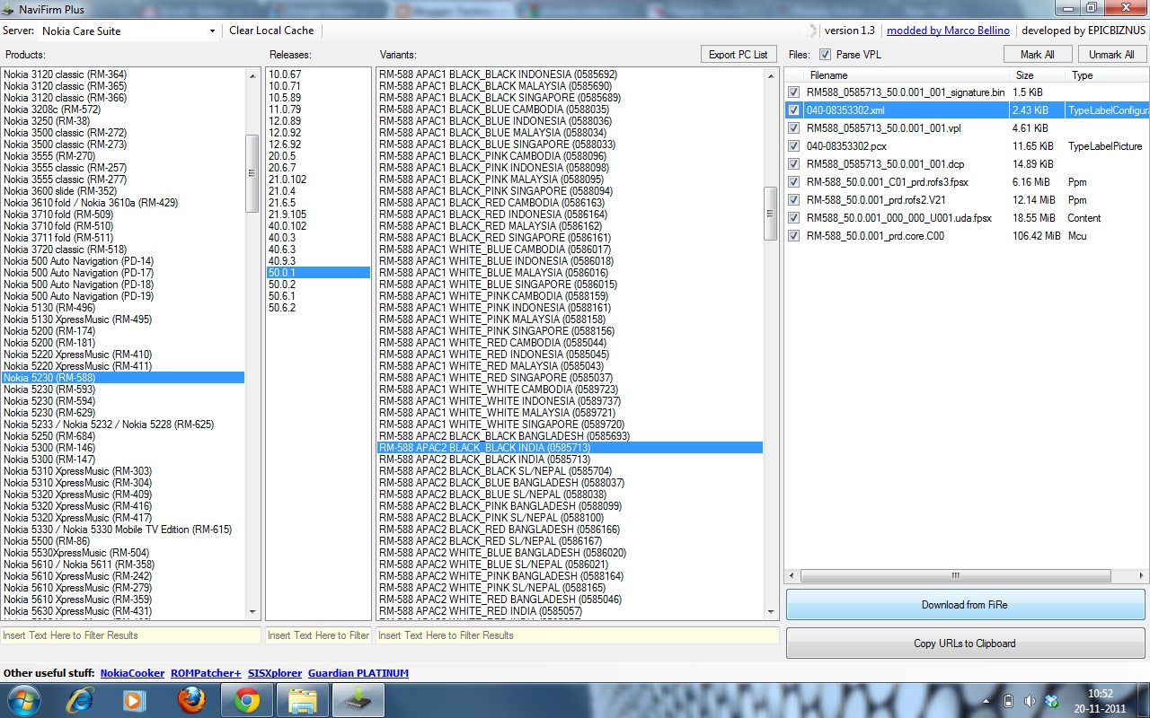
Task: Open the 'modded by Marco Bellino' link
Action: [948, 31]
